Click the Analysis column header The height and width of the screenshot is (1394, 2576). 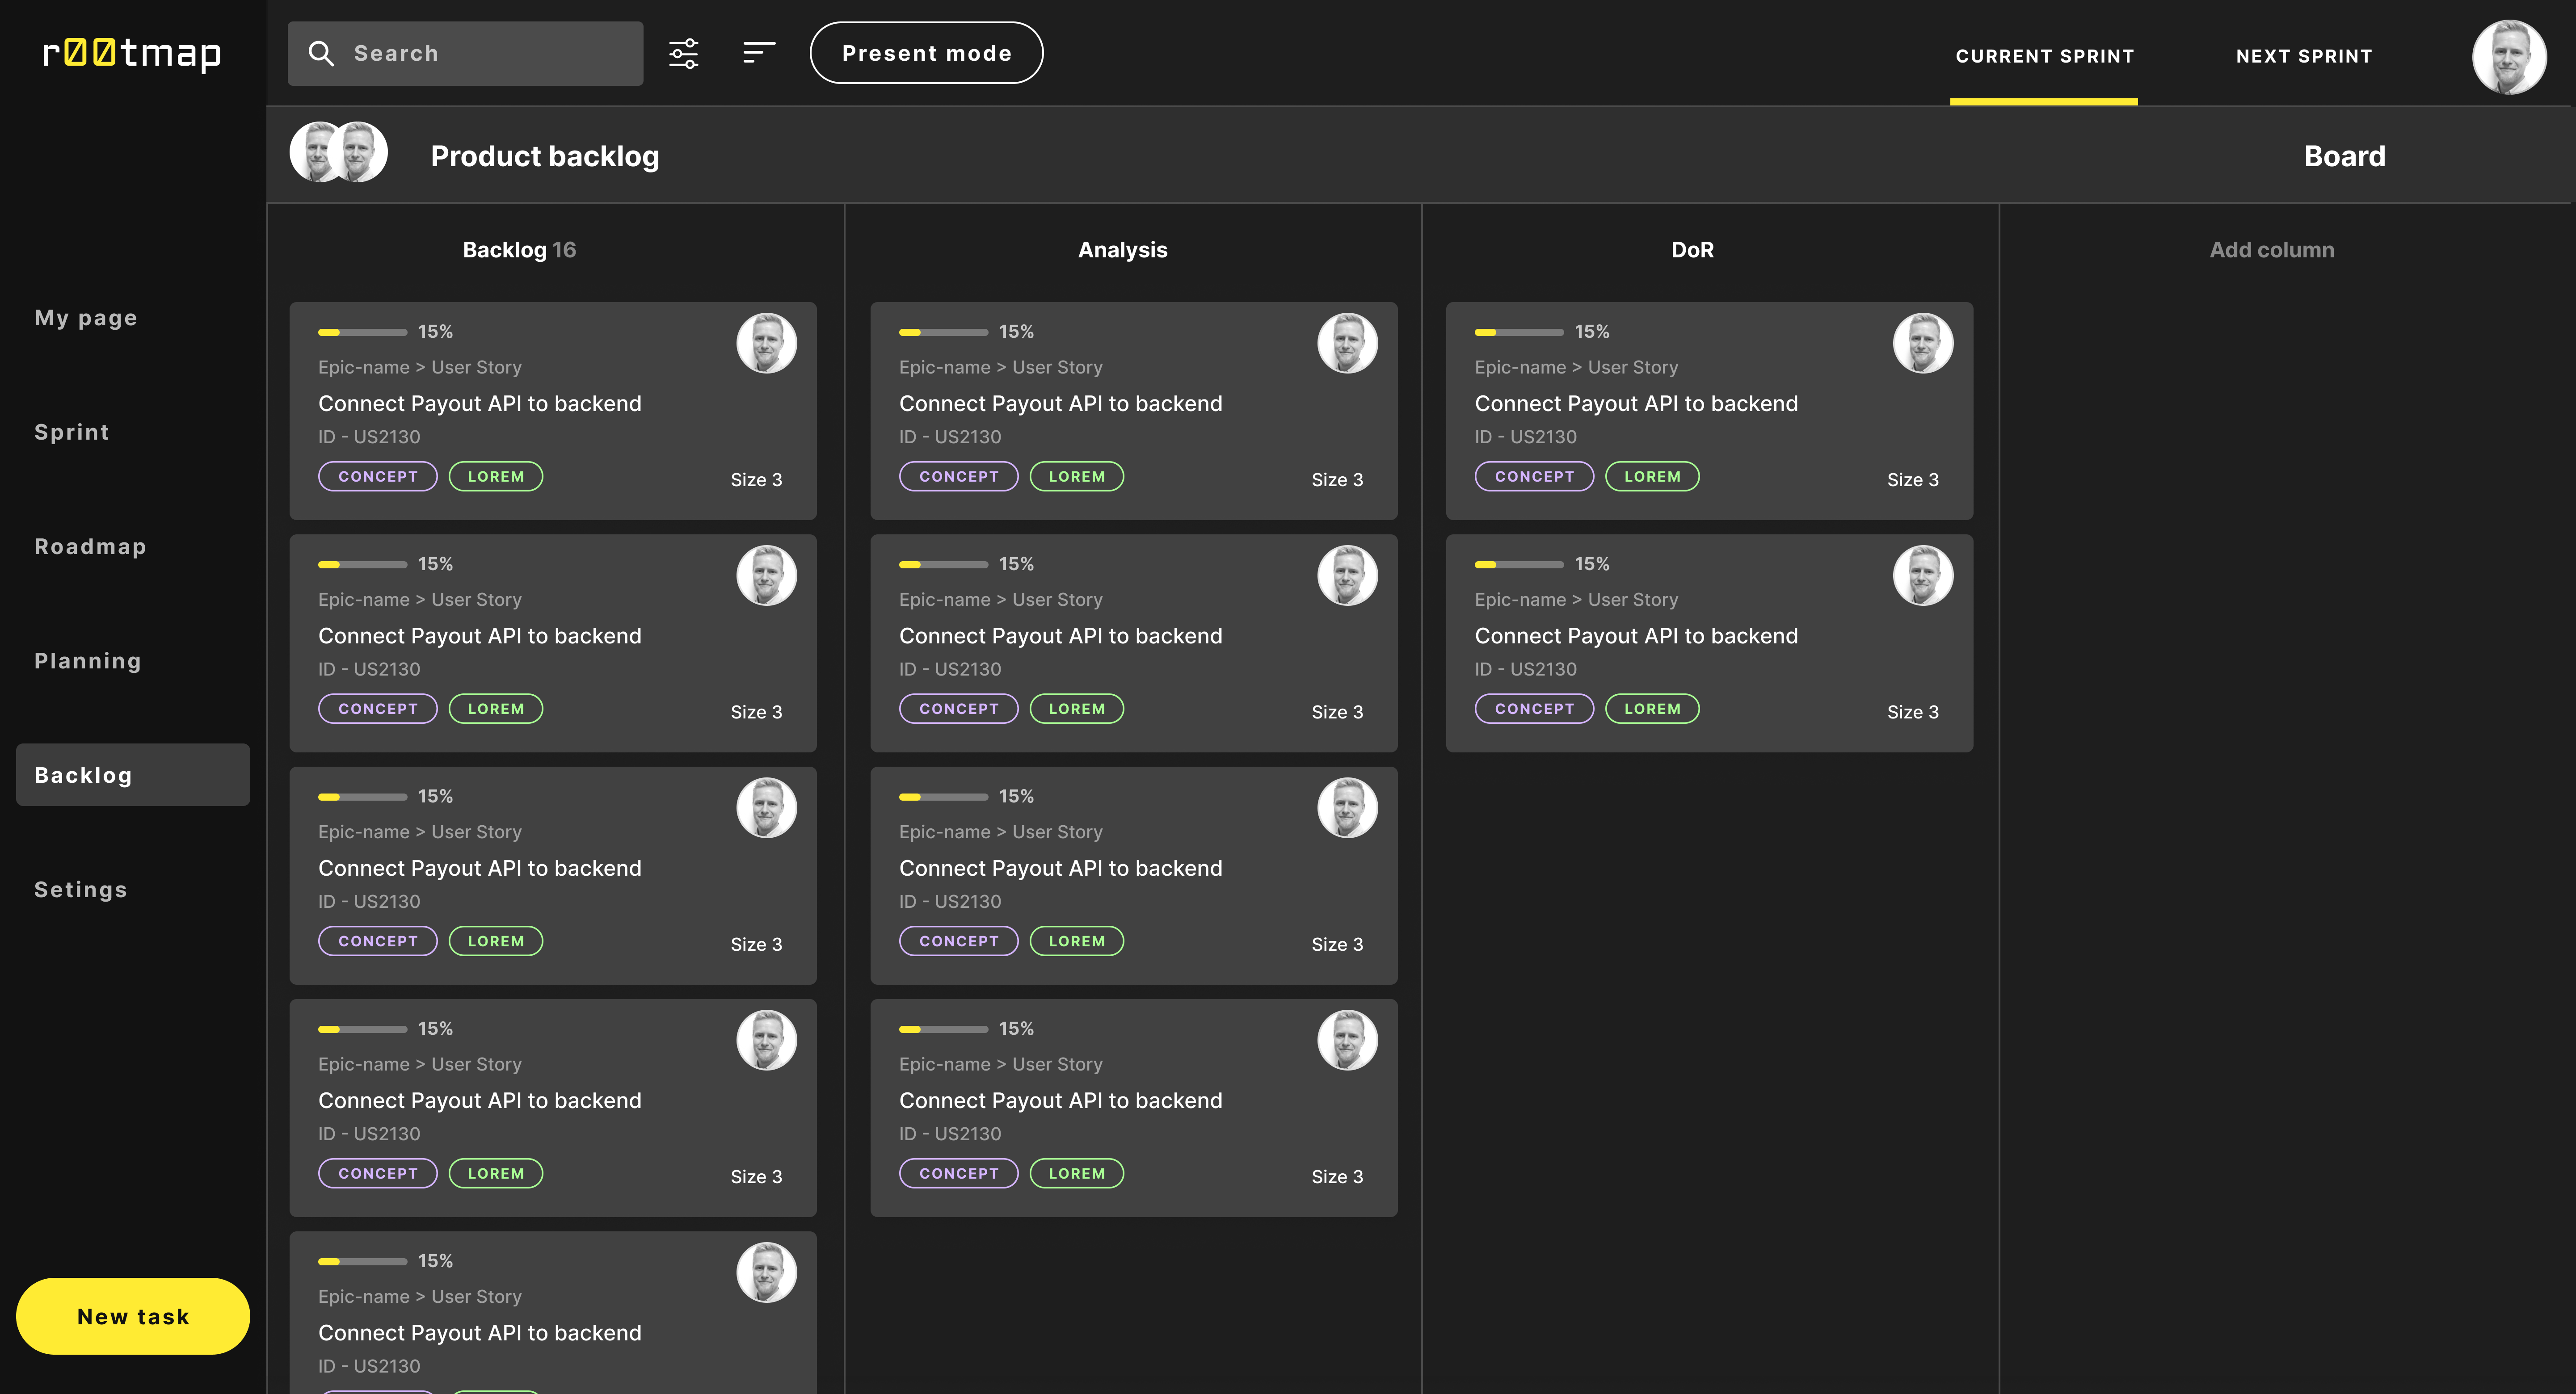1122,250
